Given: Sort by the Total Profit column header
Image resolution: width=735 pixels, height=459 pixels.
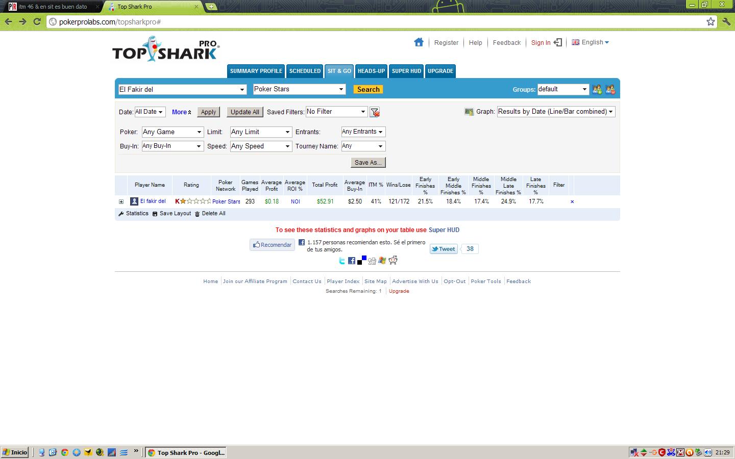Looking at the screenshot, I should (x=325, y=185).
